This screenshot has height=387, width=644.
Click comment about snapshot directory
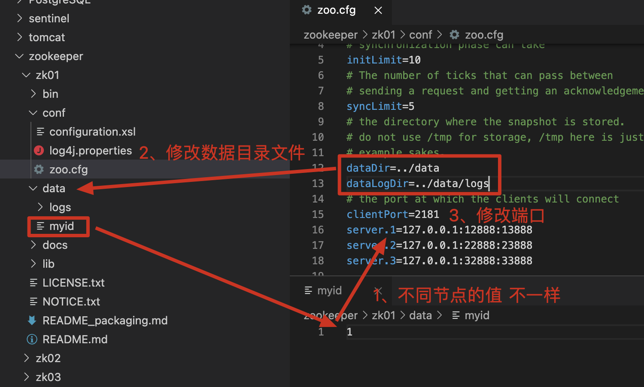click(x=485, y=121)
